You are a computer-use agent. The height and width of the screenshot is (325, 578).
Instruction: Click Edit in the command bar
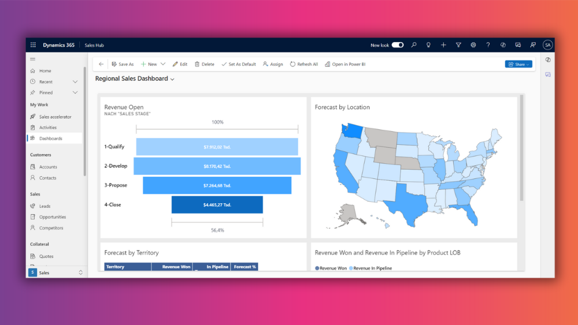pyautogui.click(x=180, y=64)
